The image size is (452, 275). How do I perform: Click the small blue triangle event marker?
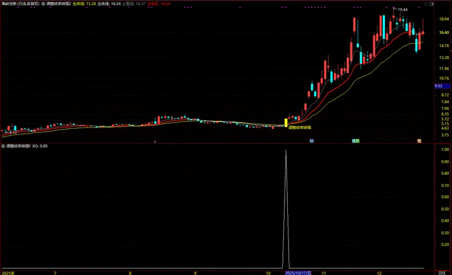(x=155, y=141)
